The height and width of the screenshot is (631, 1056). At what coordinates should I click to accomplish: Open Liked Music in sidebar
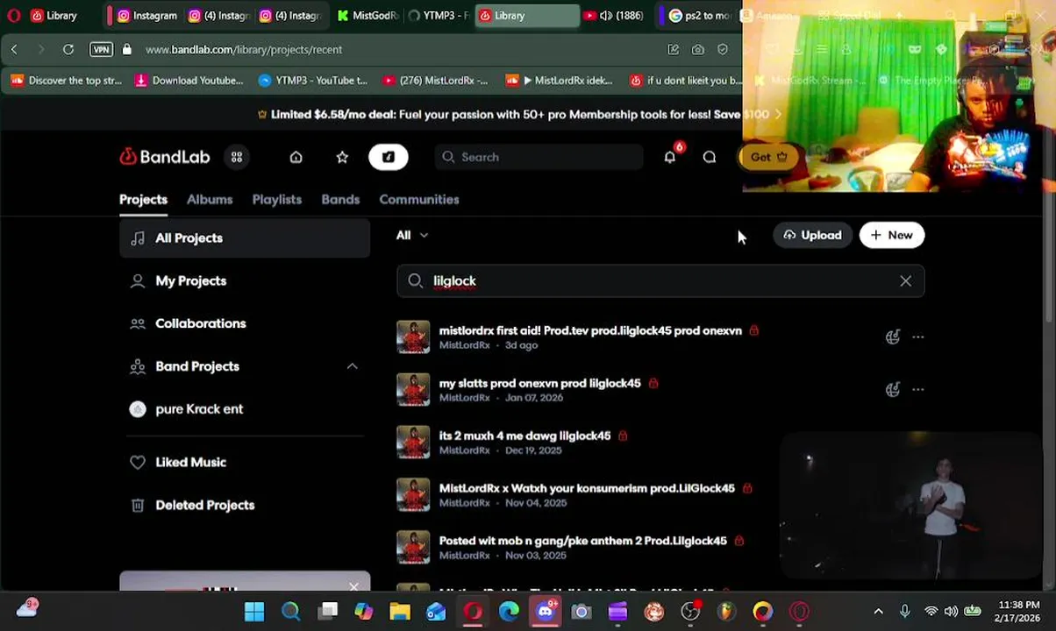[x=245, y=463]
